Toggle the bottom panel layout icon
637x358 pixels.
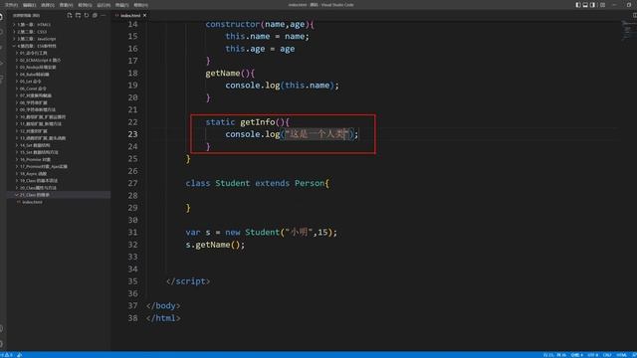tap(585, 5)
